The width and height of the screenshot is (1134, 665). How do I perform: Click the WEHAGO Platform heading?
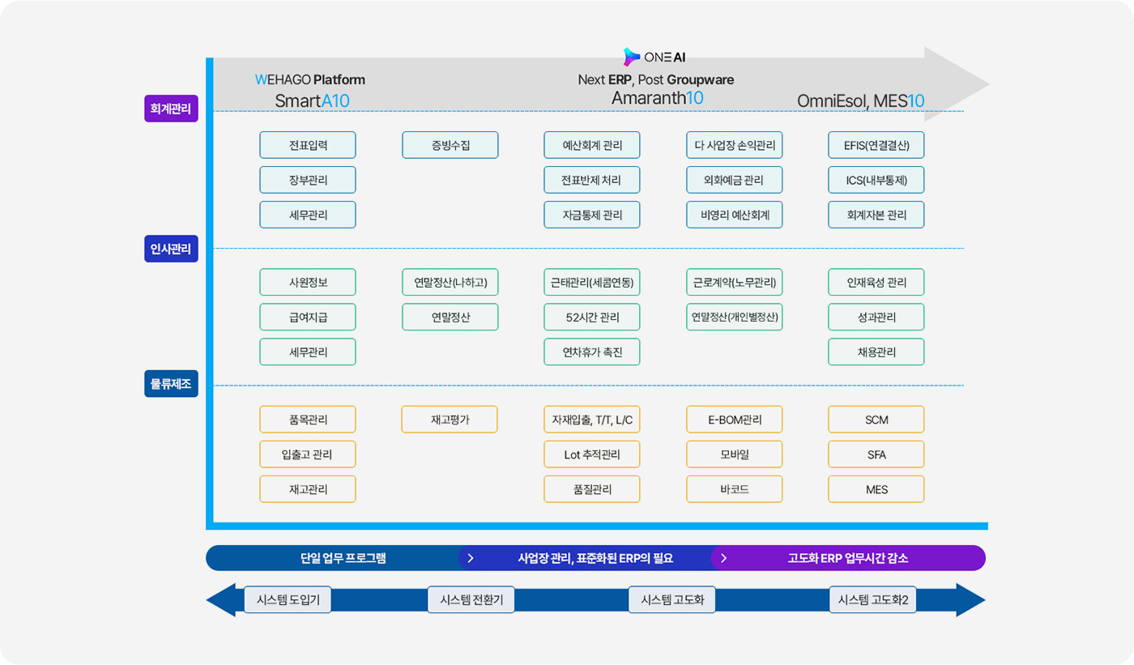pyautogui.click(x=310, y=79)
